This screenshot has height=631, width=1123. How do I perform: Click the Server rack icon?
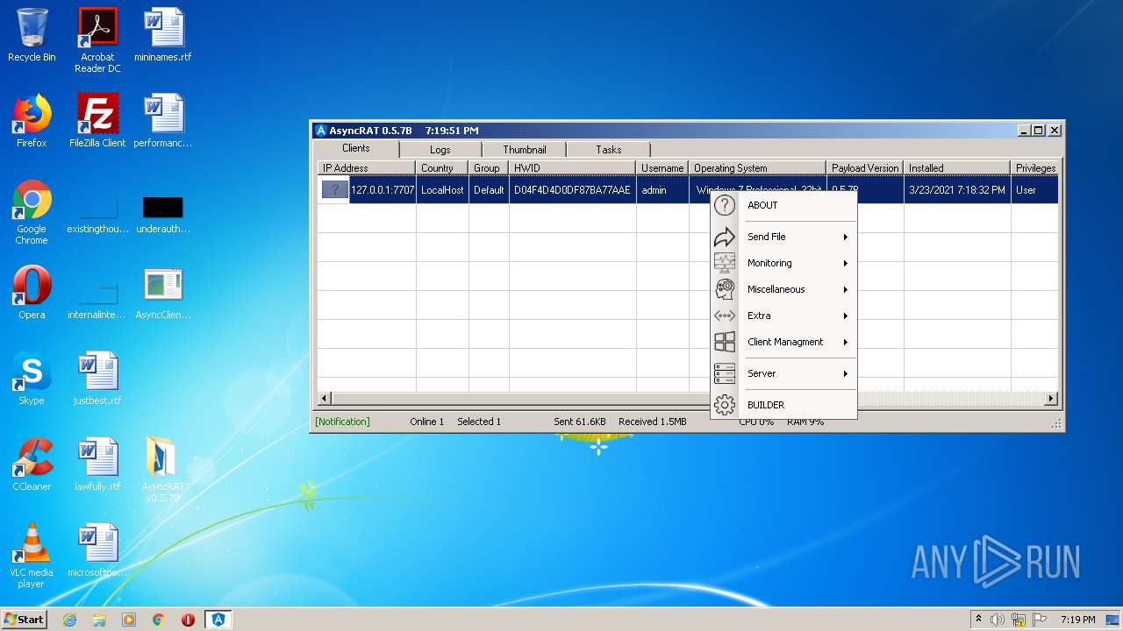click(x=724, y=373)
